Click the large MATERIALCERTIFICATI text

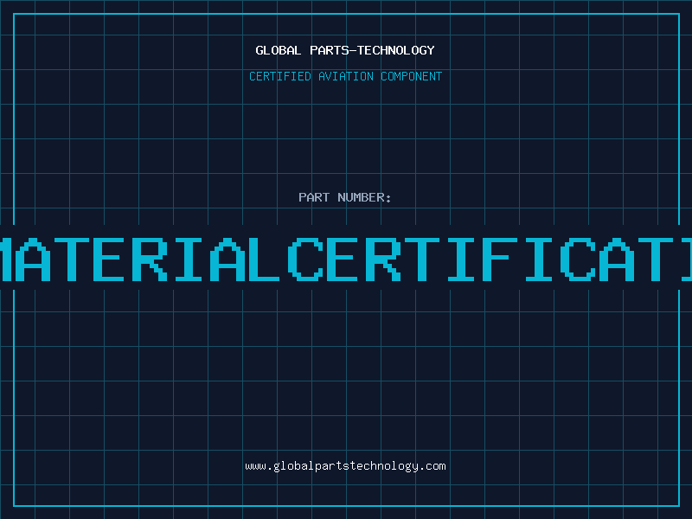point(346,259)
